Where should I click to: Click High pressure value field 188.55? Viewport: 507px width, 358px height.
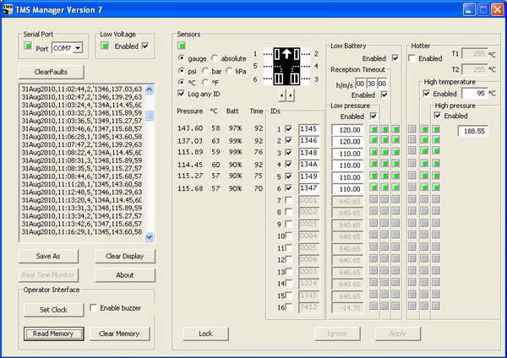[x=474, y=131]
